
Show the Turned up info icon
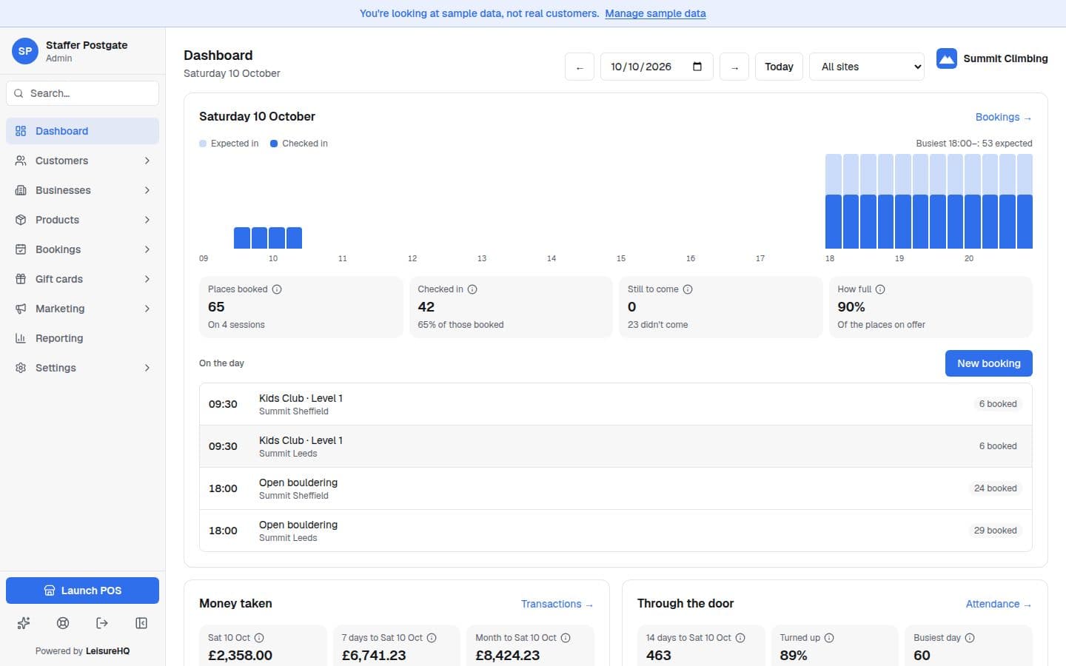point(829,638)
